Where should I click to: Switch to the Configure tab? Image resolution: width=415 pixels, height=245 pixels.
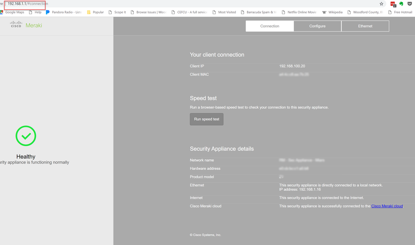317,26
